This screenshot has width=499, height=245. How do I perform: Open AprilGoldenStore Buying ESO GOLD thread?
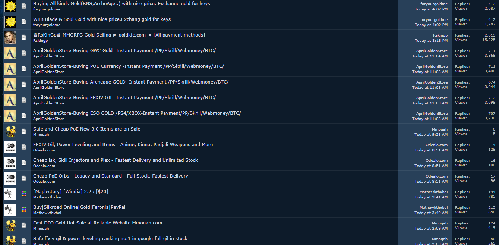[137, 113]
